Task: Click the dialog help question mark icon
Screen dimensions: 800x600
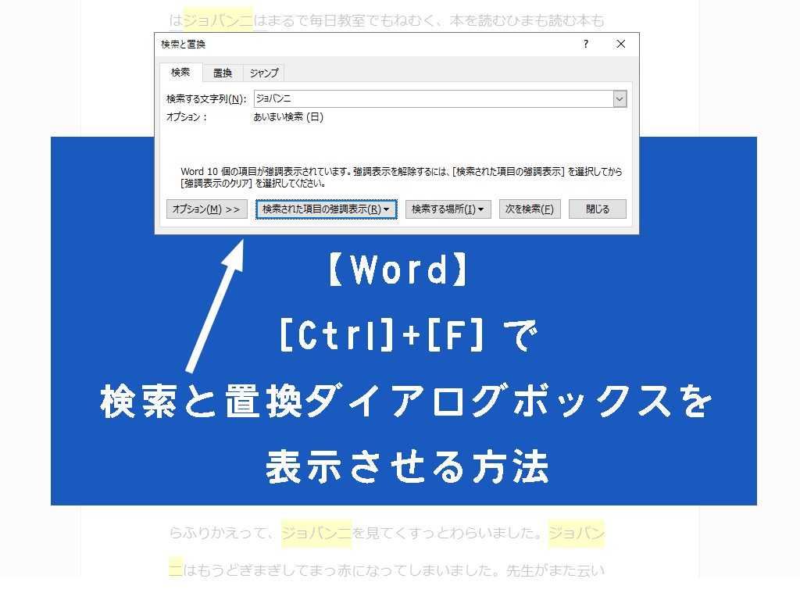Action: click(x=586, y=44)
